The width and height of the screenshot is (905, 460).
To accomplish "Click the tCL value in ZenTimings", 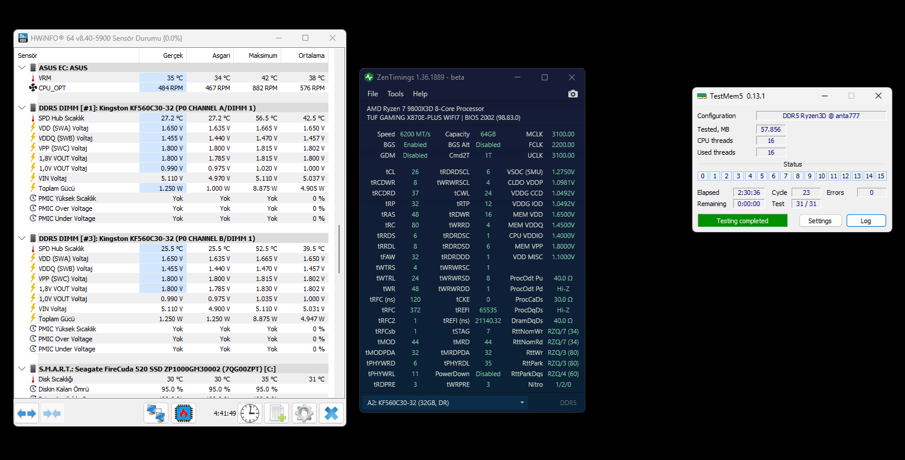I will pyautogui.click(x=415, y=172).
